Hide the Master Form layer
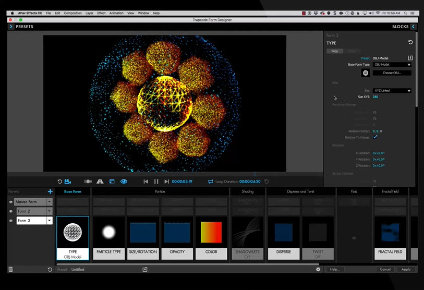Screen dimensions: 424x290 click(x=11, y=202)
